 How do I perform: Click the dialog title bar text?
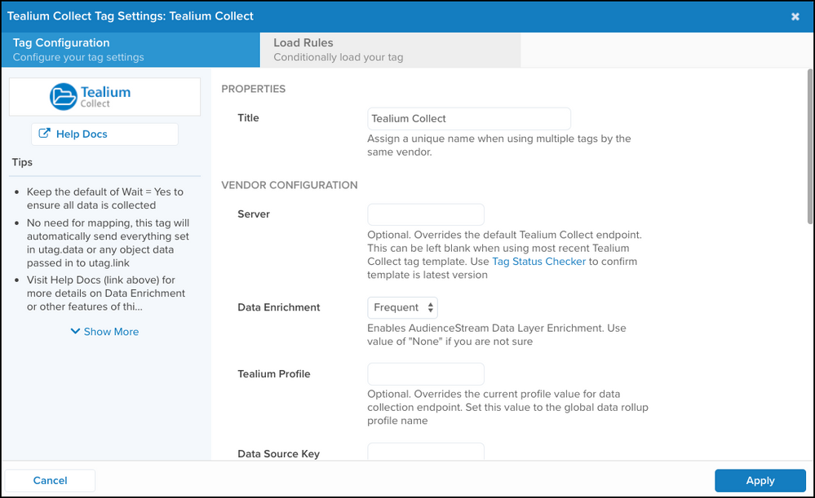(131, 16)
